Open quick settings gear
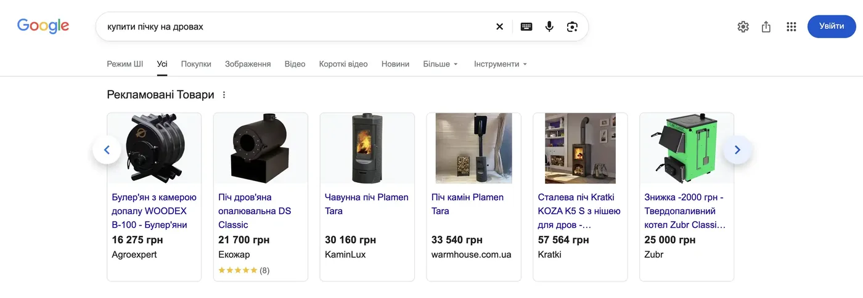 [x=743, y=26]
